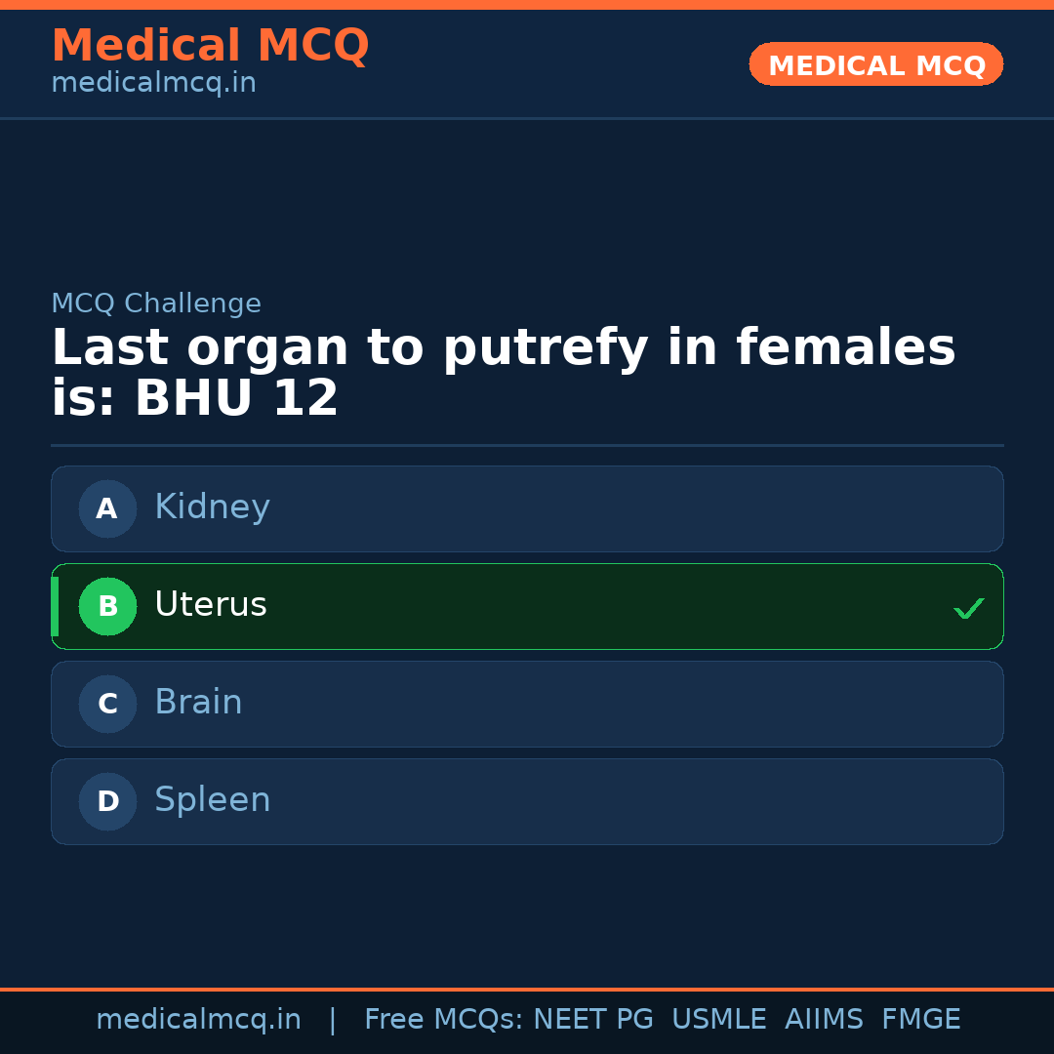Viewport: 1054px width, 1054px height.
Task: Click the circular C badge beside Brain
Action: (107, 704)
